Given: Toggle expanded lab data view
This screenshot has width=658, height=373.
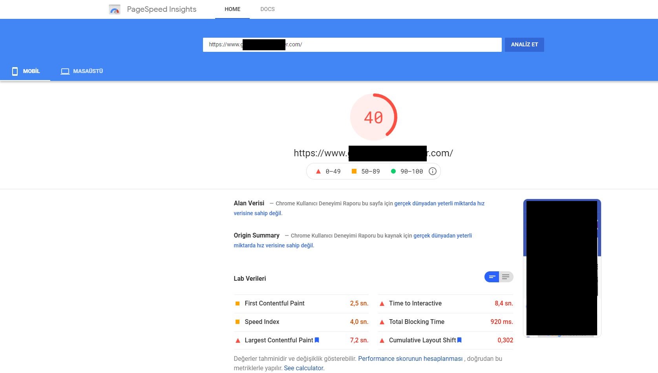Looking at the screenshot, I should pyautogui.click(x=506, y=277).
